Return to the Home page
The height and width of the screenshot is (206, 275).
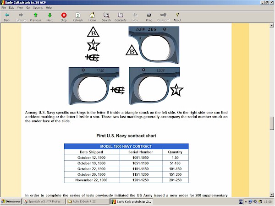[92, 17]
